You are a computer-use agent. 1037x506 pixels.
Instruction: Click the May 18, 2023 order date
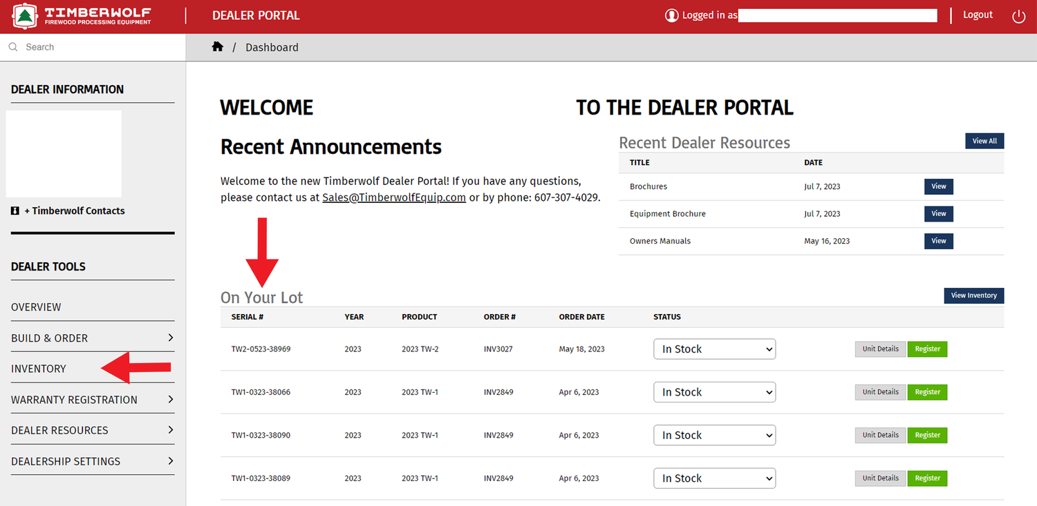pos(582,349)
